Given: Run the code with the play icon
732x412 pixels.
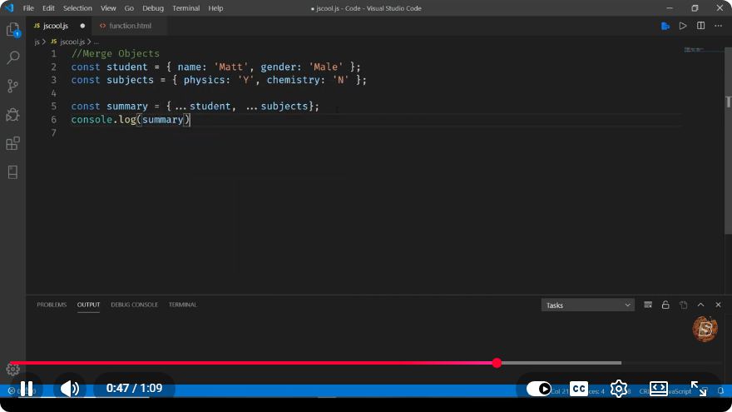Looking at the screenshot, I should 683,26.
